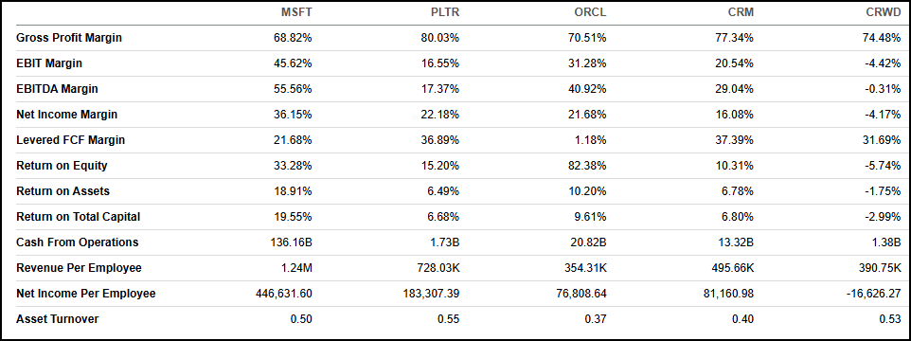Screen dimensions: 911x341
Task: Select the Net Income Margin label
Action: tap(67, 115)
